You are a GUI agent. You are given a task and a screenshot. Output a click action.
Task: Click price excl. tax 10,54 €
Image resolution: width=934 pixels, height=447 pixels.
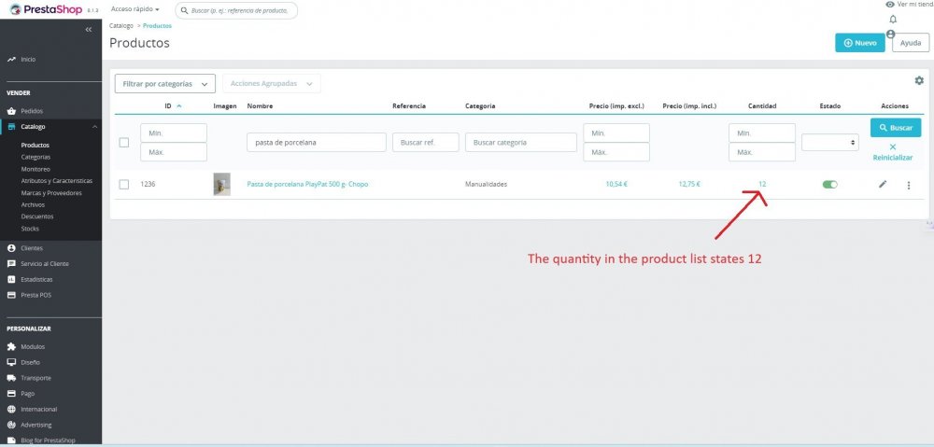[616, 185]
